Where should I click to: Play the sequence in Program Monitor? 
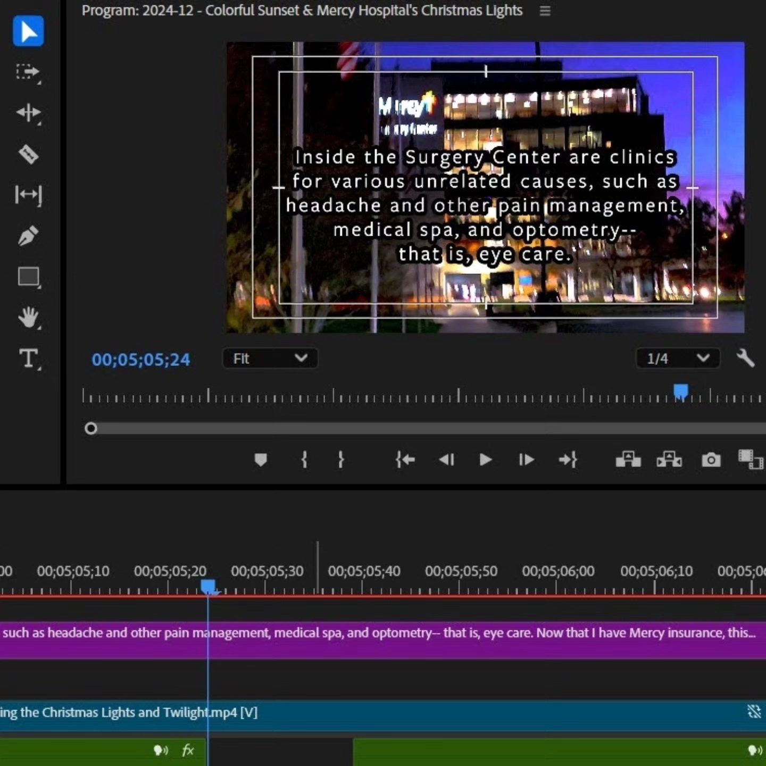pos(485,460)
